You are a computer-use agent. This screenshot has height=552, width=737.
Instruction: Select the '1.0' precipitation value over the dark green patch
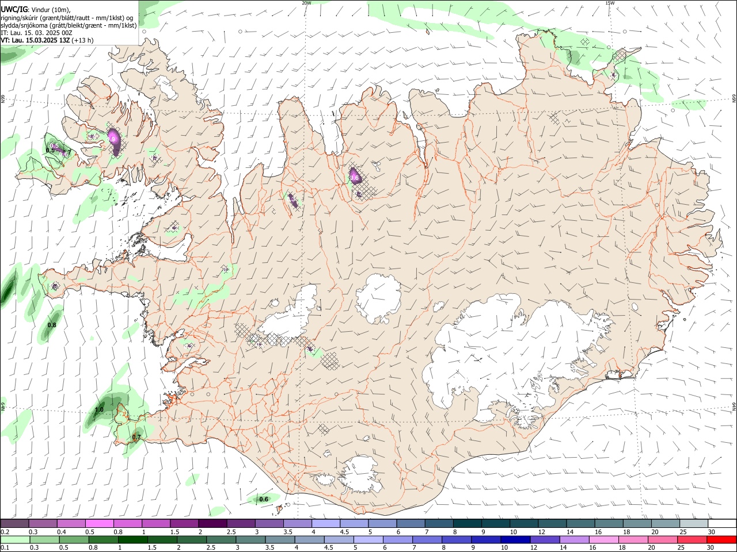tap(99, 410)
